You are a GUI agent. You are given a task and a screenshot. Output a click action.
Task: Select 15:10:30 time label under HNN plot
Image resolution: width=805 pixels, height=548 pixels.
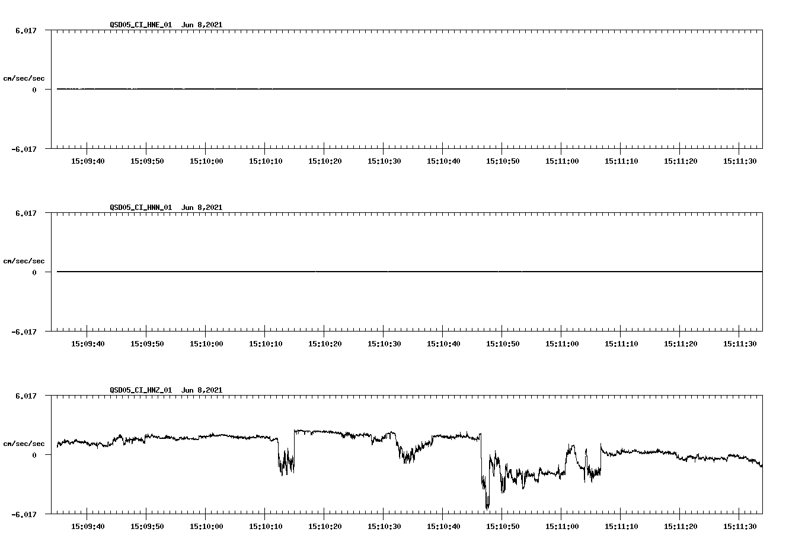384,344
